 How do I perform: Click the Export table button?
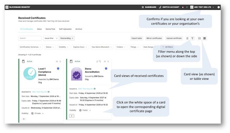pyautogui.click(x=136, y=38)
